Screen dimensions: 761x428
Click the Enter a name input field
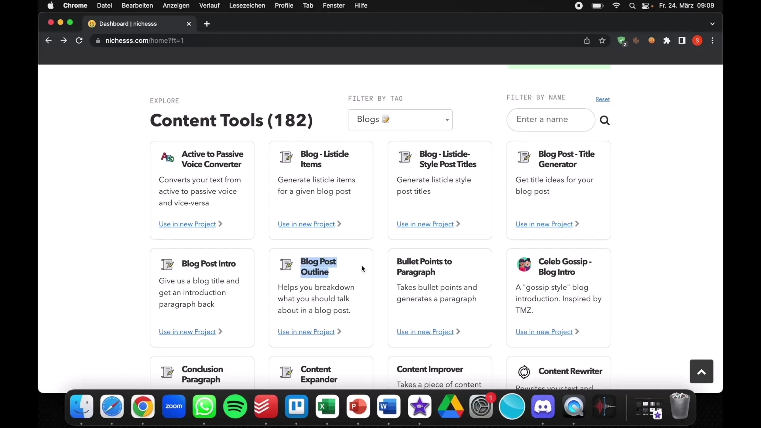(x=551, y=119)
